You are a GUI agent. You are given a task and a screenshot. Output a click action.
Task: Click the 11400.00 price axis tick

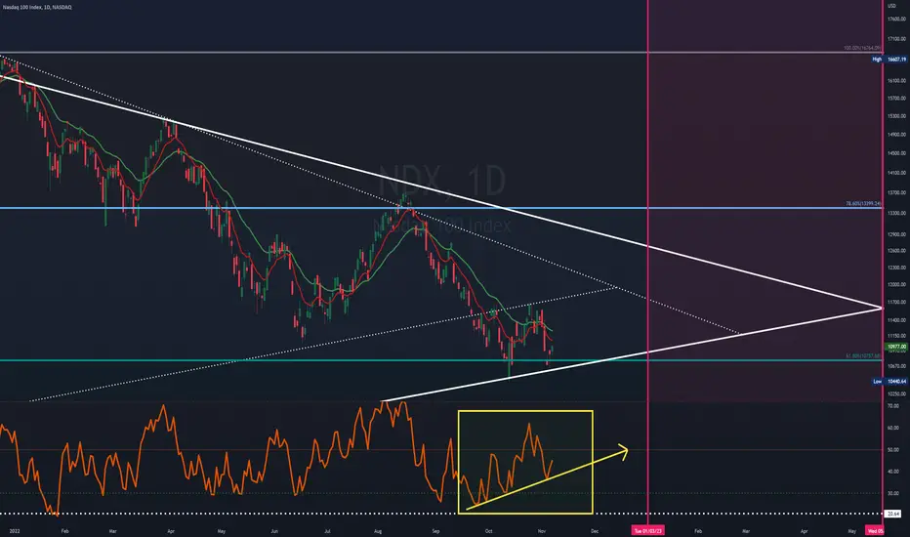896,320
